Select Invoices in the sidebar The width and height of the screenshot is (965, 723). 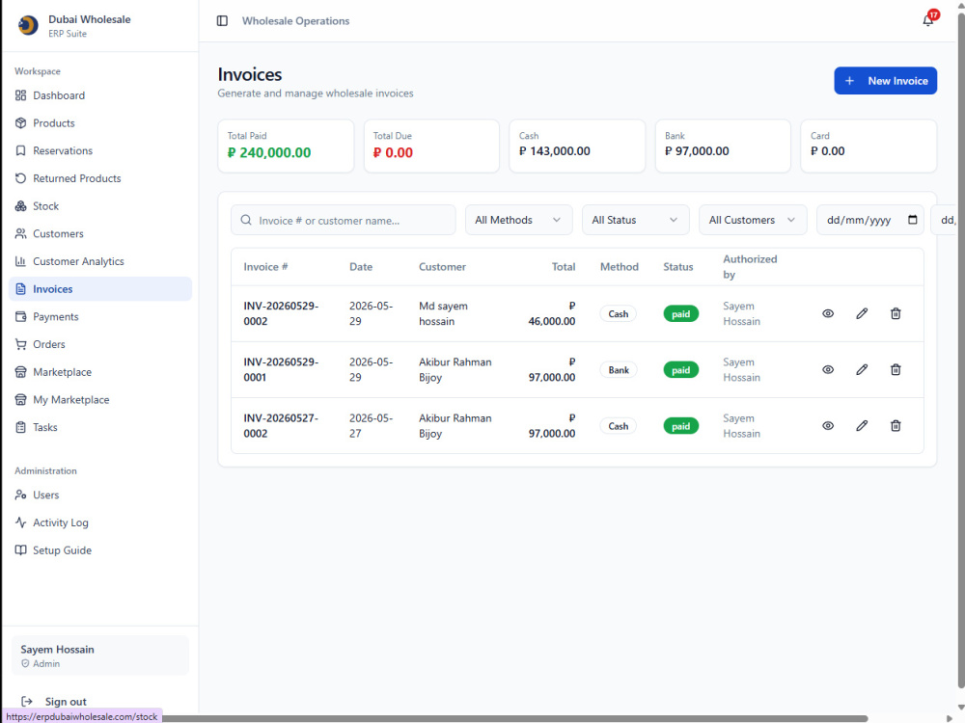(x=100, y=289)
